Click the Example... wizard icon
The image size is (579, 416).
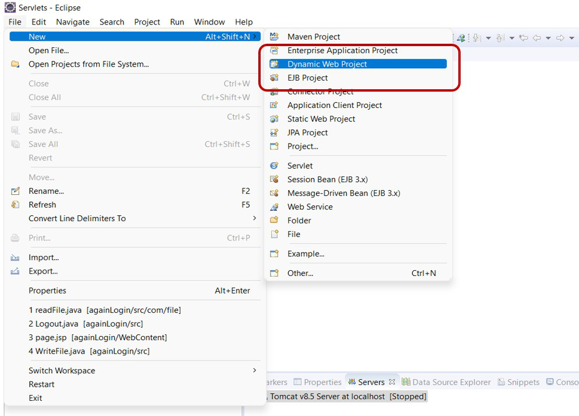coord(274,253)
